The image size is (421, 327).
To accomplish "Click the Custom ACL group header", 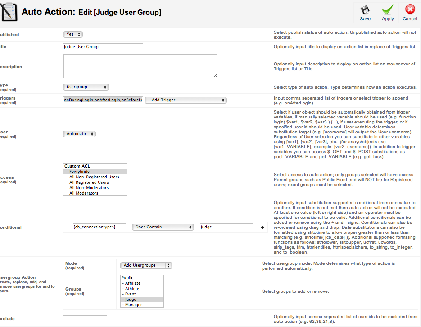I will pyautogui.click(x=95, y=166).
